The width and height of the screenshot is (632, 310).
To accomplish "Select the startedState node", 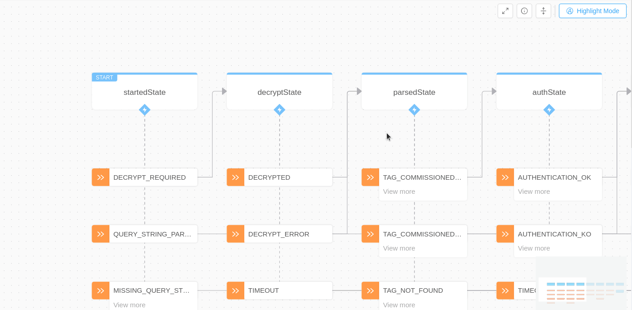I will (144, 93).
